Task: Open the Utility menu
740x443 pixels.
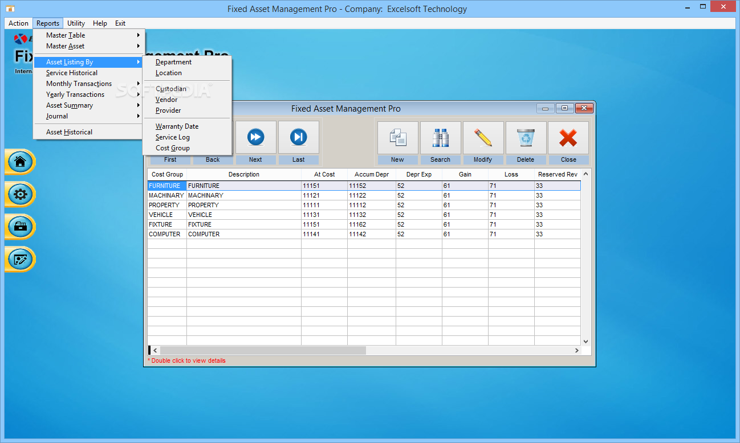Action: coord(76,23)
